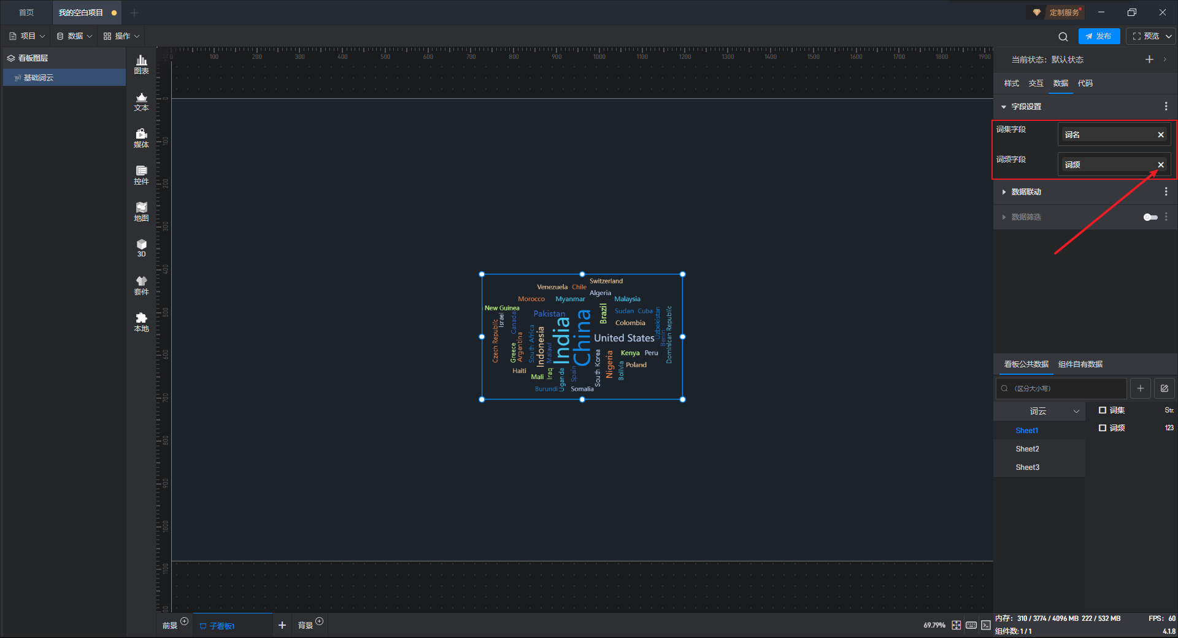
Task: Check the 词频 field checkbox
Action: (x=1103, y=428)
